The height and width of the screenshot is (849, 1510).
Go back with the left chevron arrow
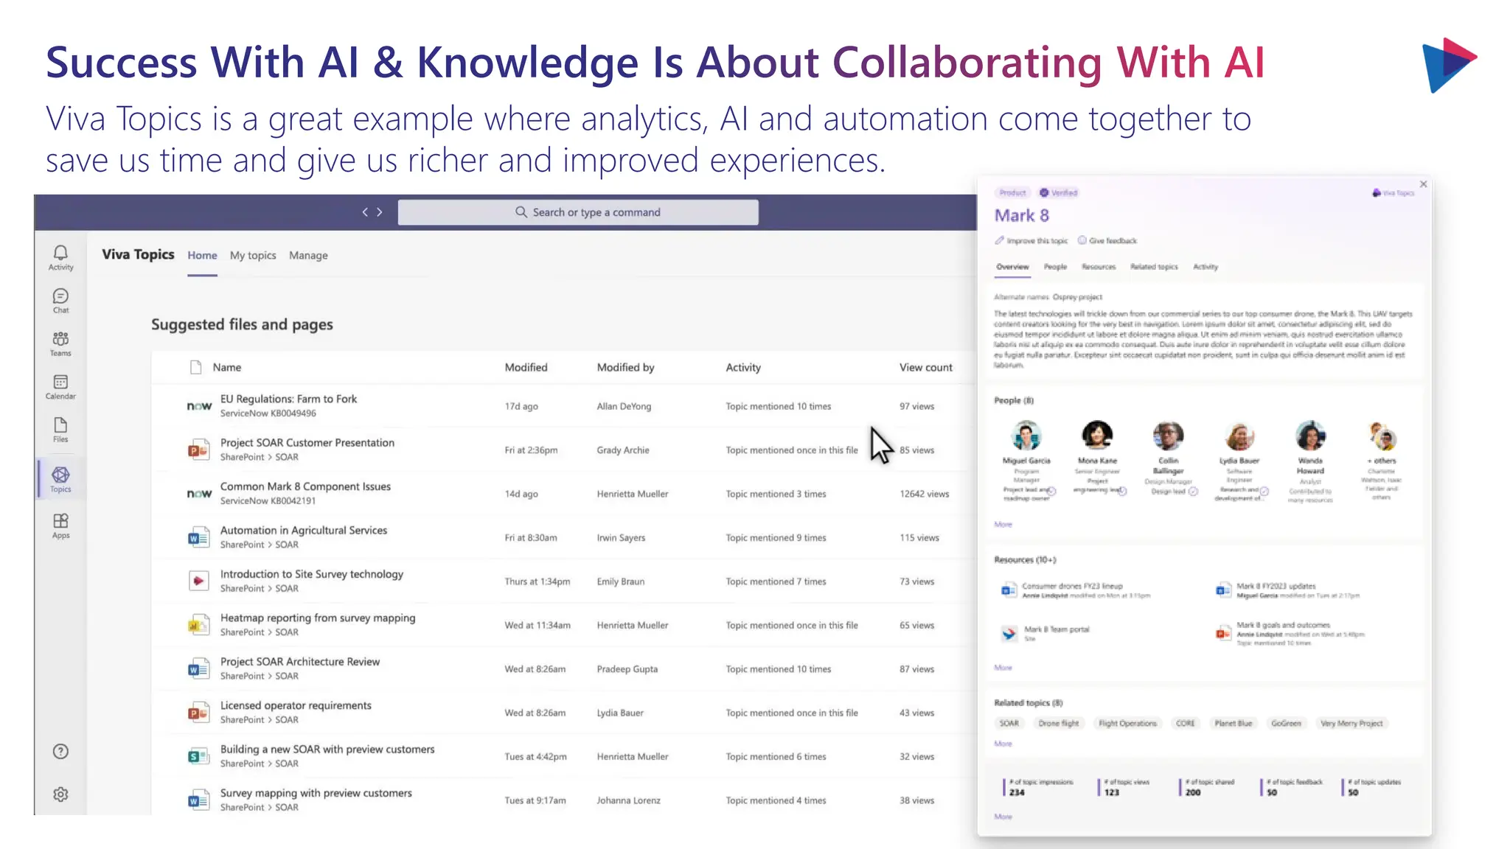(x=365, y=212)
